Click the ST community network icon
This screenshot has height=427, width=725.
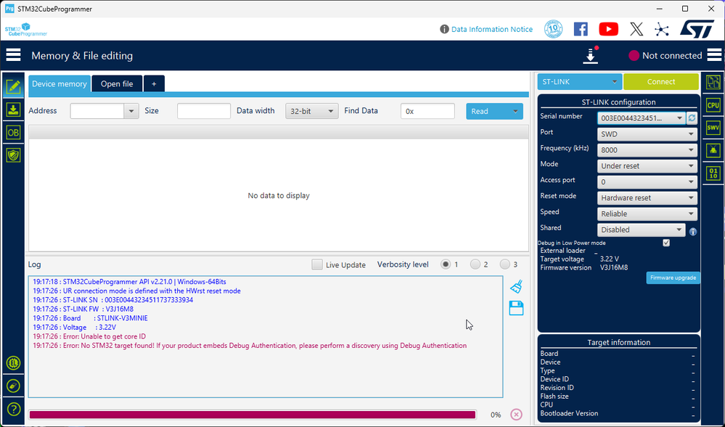pos(662,29)
